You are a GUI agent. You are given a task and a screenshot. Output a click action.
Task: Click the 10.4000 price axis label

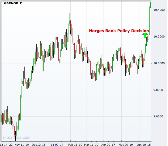pyautogui.click(x=159, y=10)
